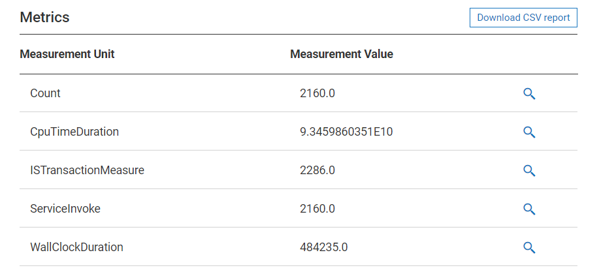Choose the ServiceInvoke metric name
This screenshot has height=272, width=599.
point(65,209)
